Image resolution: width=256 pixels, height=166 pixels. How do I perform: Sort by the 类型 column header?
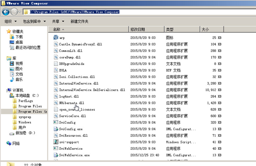182,29
